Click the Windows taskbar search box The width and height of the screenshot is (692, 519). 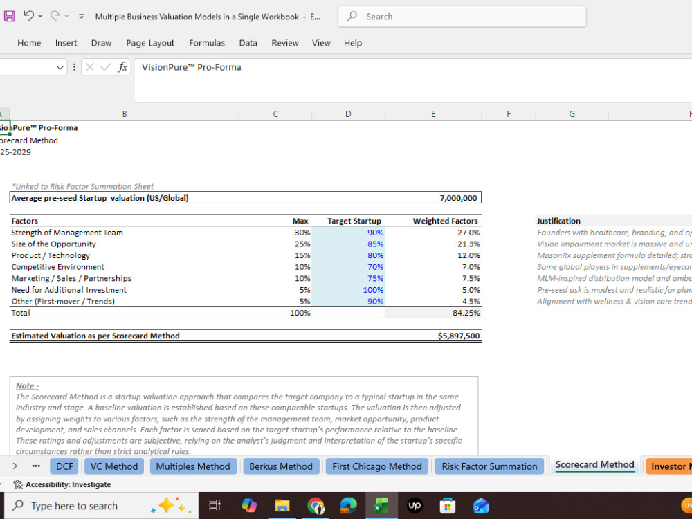click(x=101, y=506)
